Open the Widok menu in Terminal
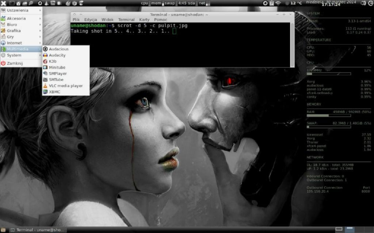This screenshot has width=374, height=233. click(x=107, y=20)
